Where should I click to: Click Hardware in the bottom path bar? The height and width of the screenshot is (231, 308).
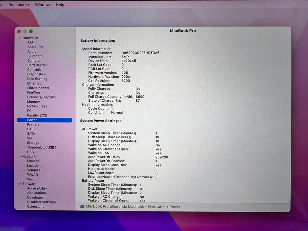[x=156, y=207]
